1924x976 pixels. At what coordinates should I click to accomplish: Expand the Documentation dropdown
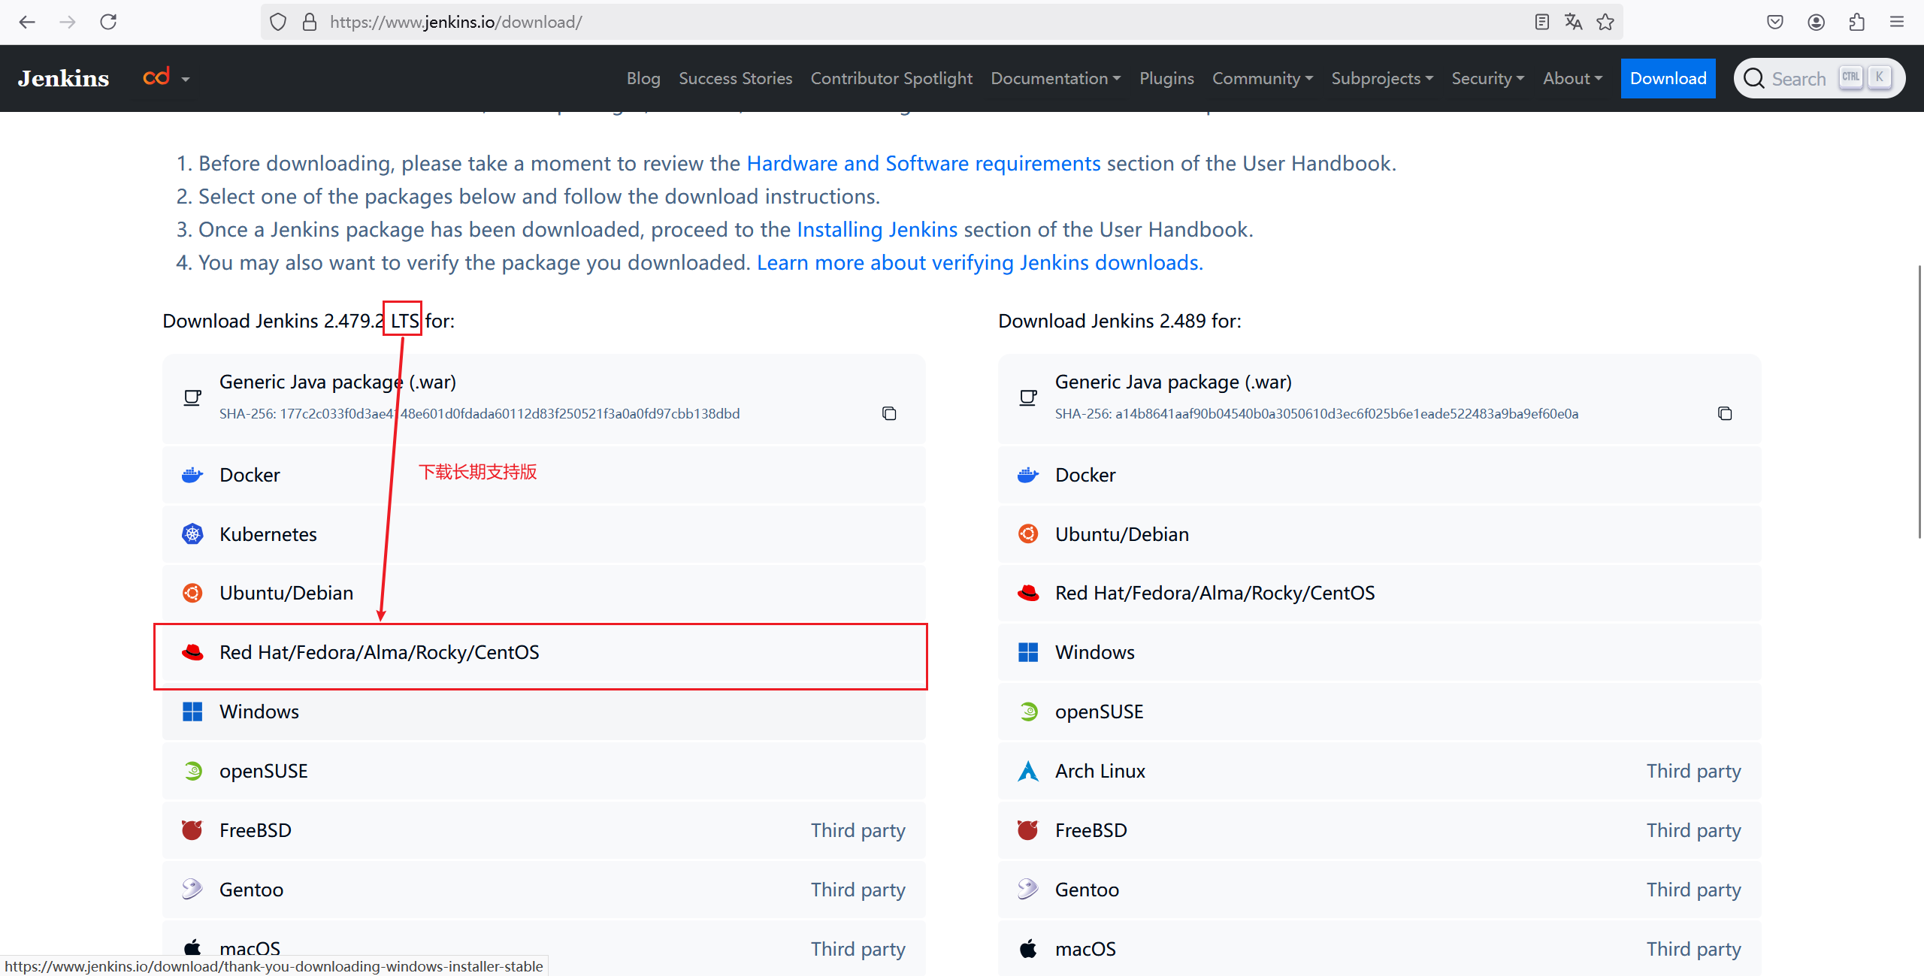coord(1055,78)
